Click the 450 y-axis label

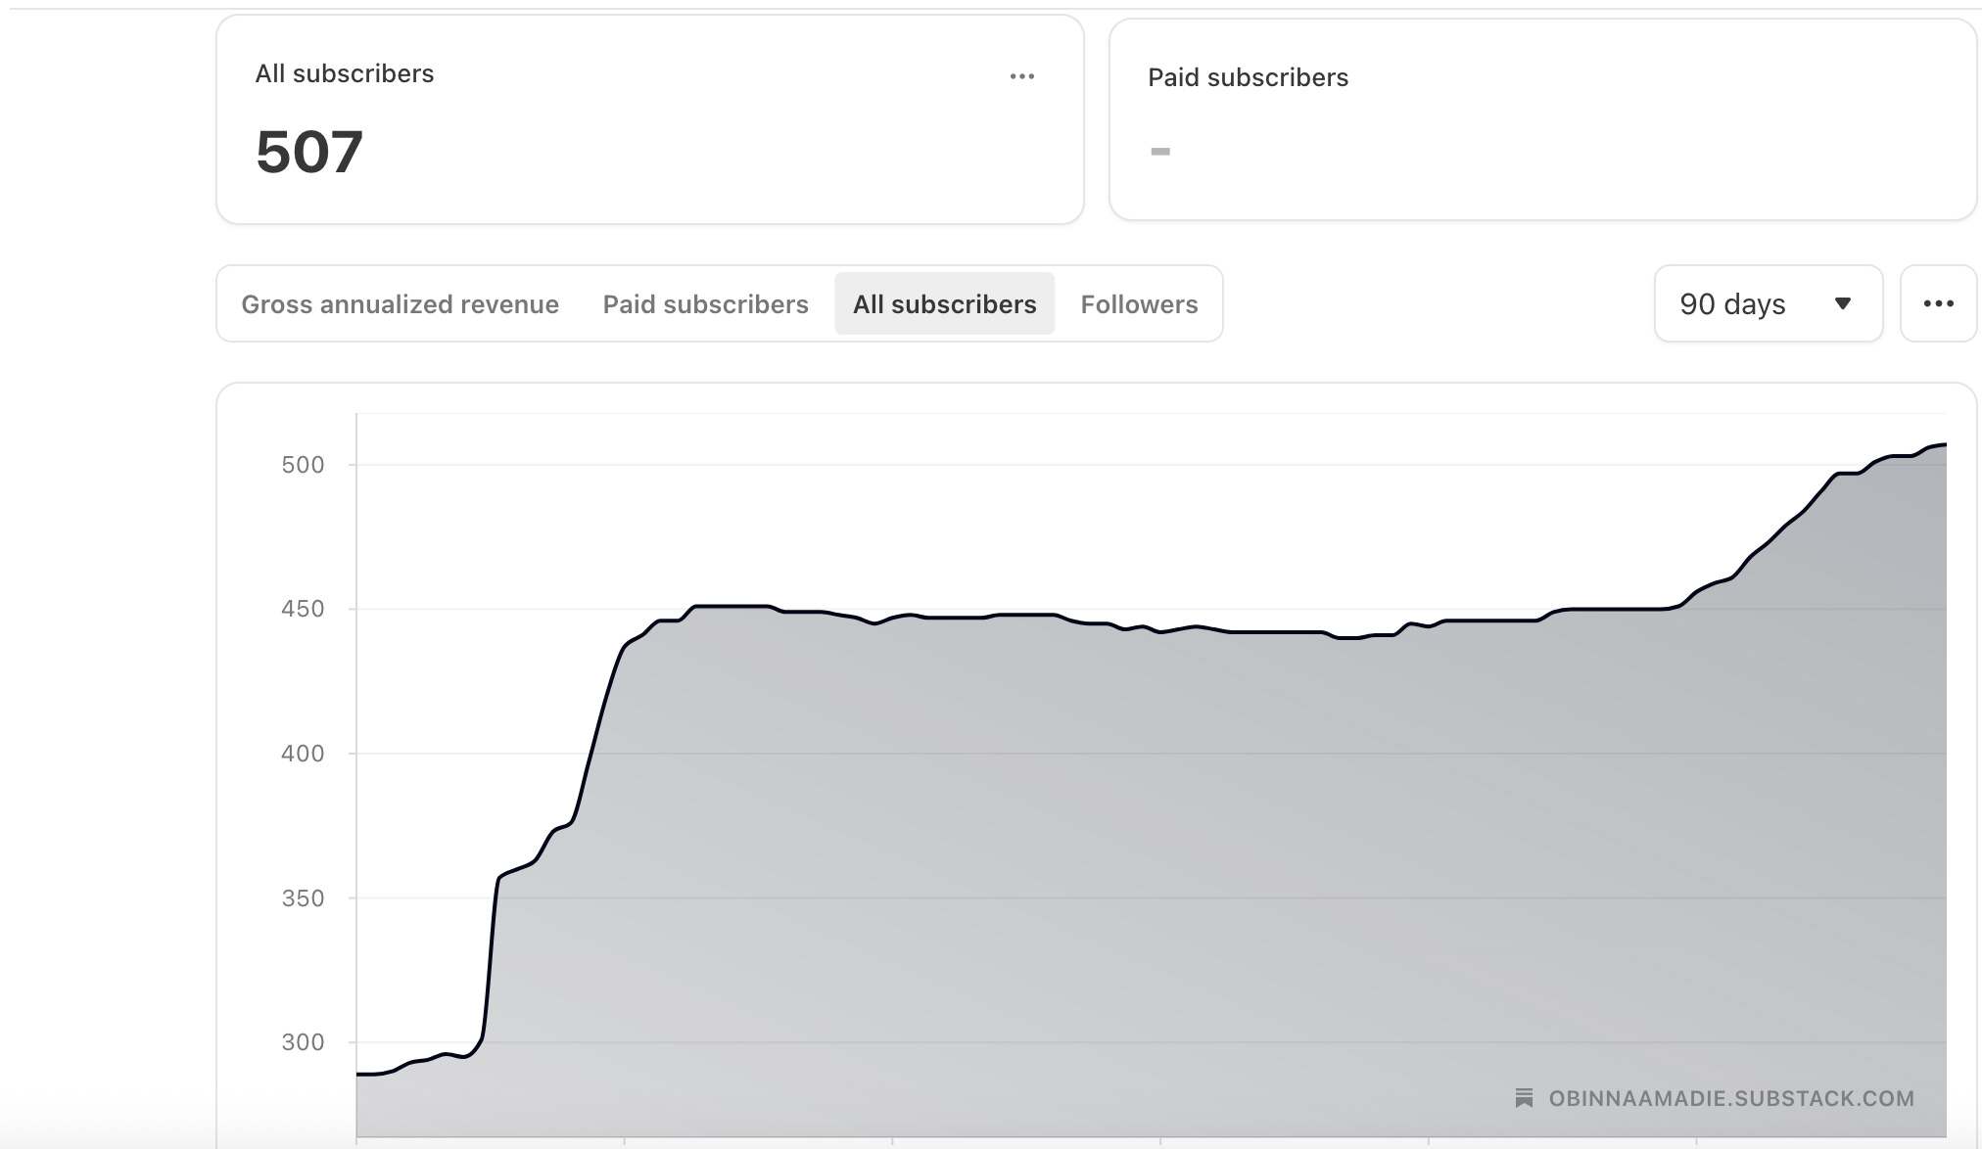[x=303, y=609]
